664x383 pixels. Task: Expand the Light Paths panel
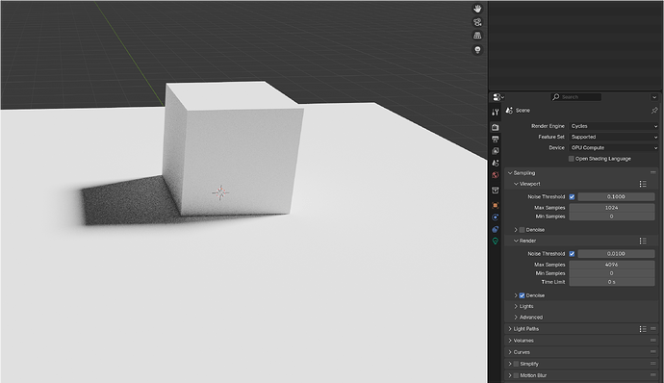[x=510, y=329]
